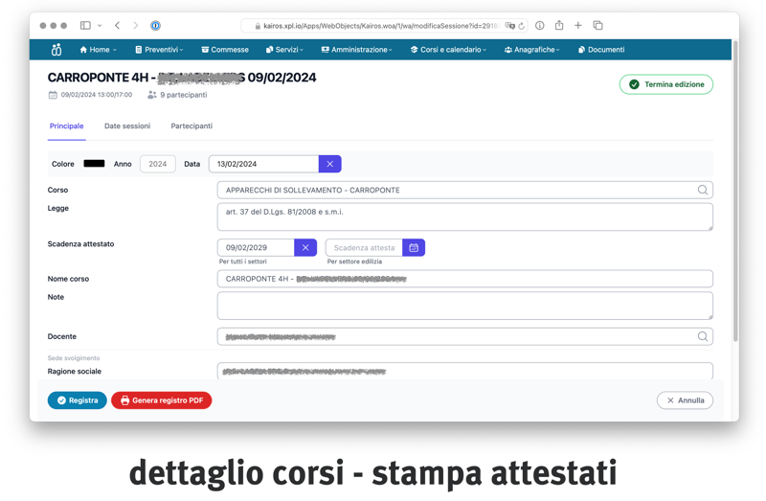
Task: Click the black Colore swatch
Action: (94, 164)
